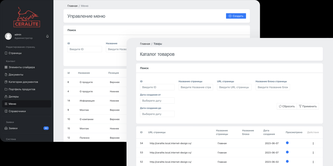Viewport: 333px width, 166px height.
Task: Click Главная breadcrumb in menu window
Action: tap(73, 6)
